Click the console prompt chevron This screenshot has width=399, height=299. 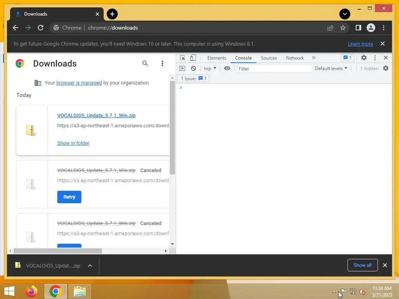181,88
